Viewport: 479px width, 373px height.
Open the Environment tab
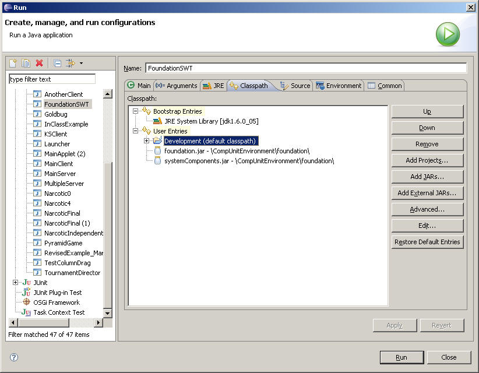(x=339, y=86)
